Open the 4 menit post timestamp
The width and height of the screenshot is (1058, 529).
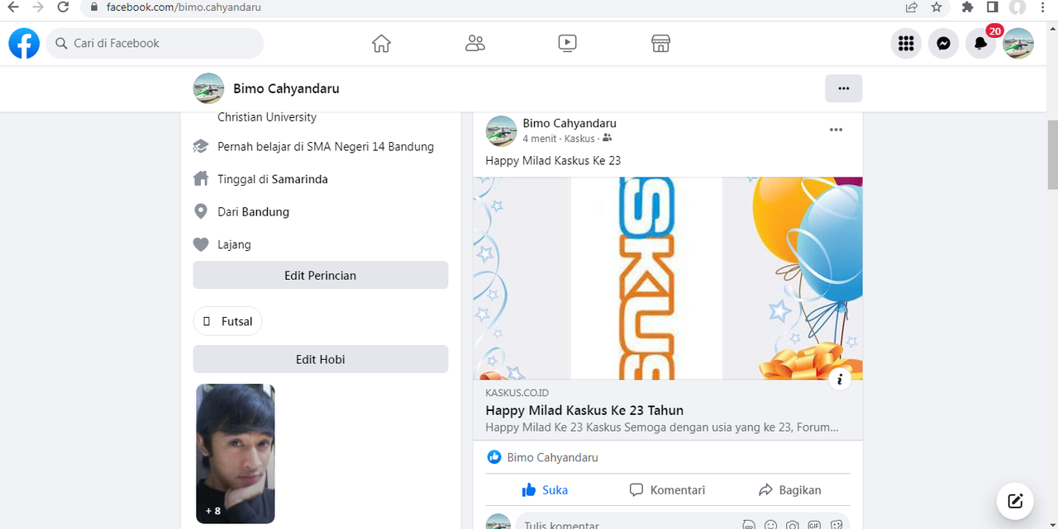(540, 139)
